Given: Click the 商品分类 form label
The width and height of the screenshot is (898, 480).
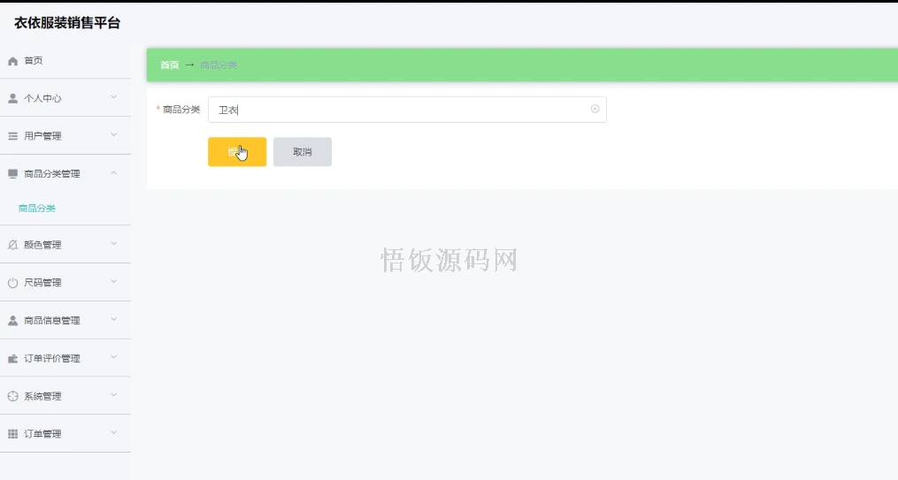Looking at the screenshot, I should (x=181, y=110).
